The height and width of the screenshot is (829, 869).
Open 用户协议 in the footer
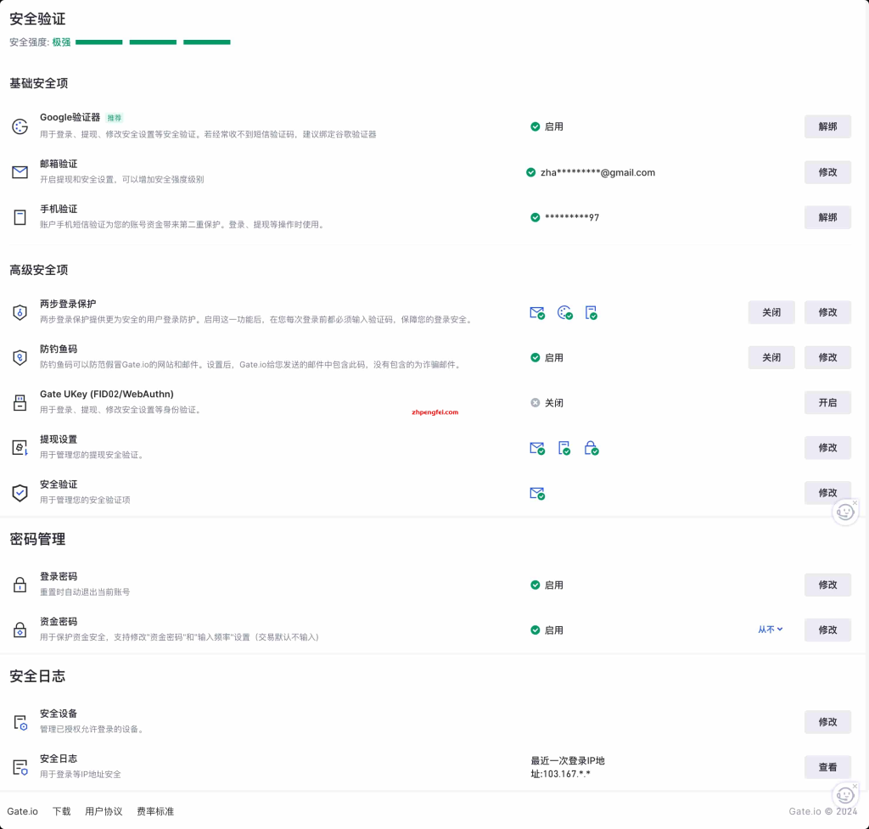coord(104,811)
